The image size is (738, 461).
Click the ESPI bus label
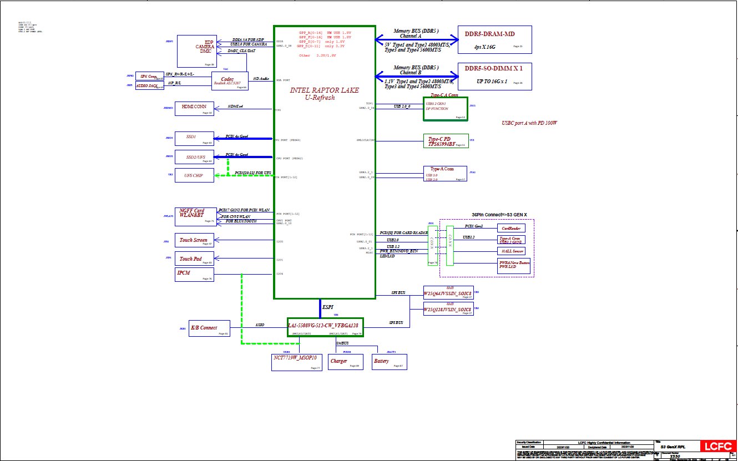(x=328, y=307)
